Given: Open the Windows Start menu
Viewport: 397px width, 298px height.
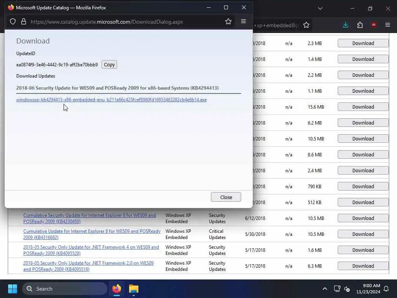Looking at the screenshot, I should 12,289.
